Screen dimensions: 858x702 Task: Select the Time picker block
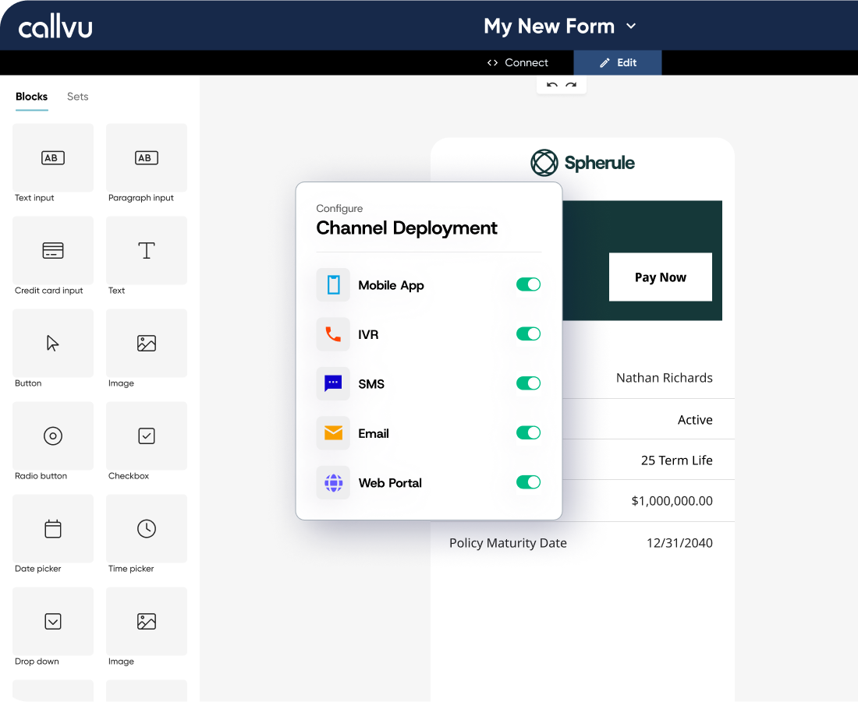pos(146,529)
